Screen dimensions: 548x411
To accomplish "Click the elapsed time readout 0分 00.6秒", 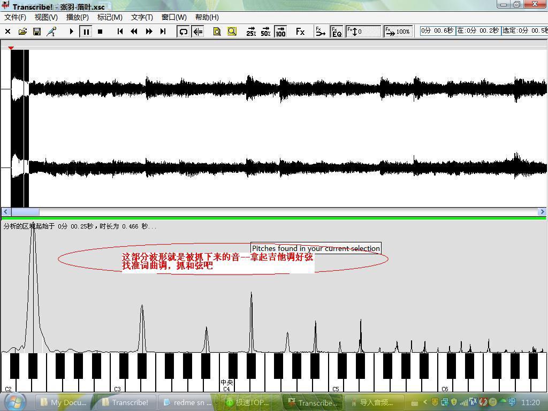I will pos(437,31).
